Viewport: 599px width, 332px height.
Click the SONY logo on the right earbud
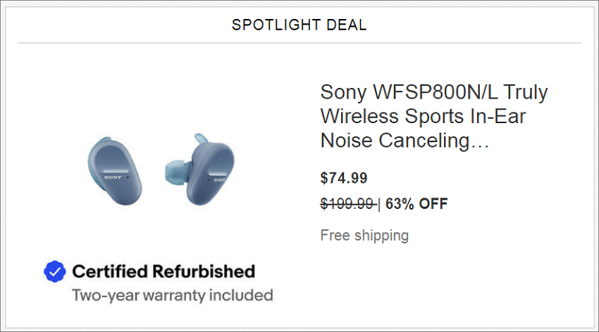point(219,179)
